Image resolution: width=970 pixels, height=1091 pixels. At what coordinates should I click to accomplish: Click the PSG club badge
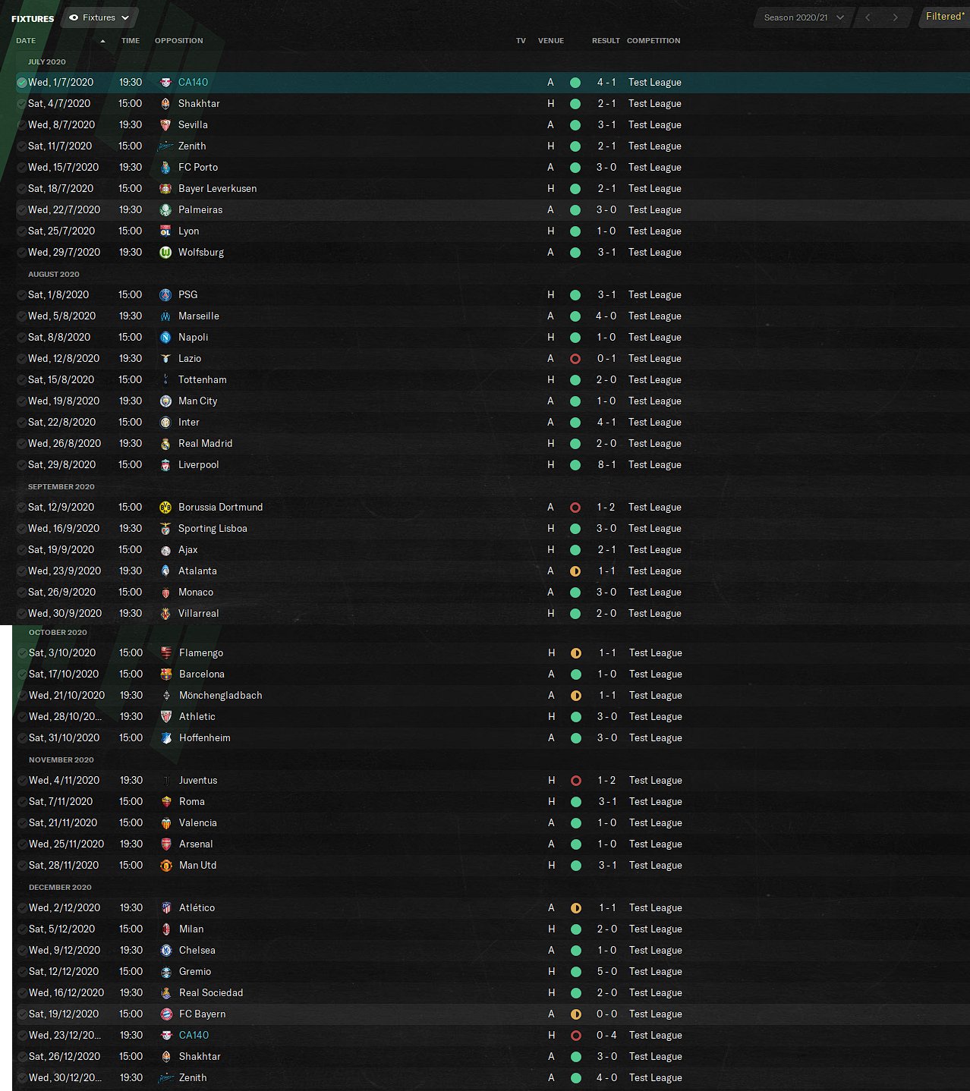165,295
